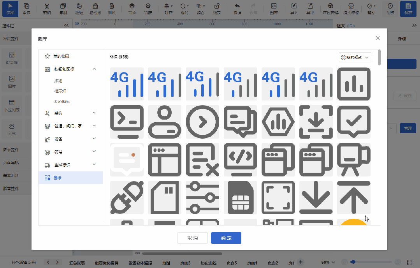
Task: Choose the stacked chat message bubbles icon
Action: coord(240,122)
